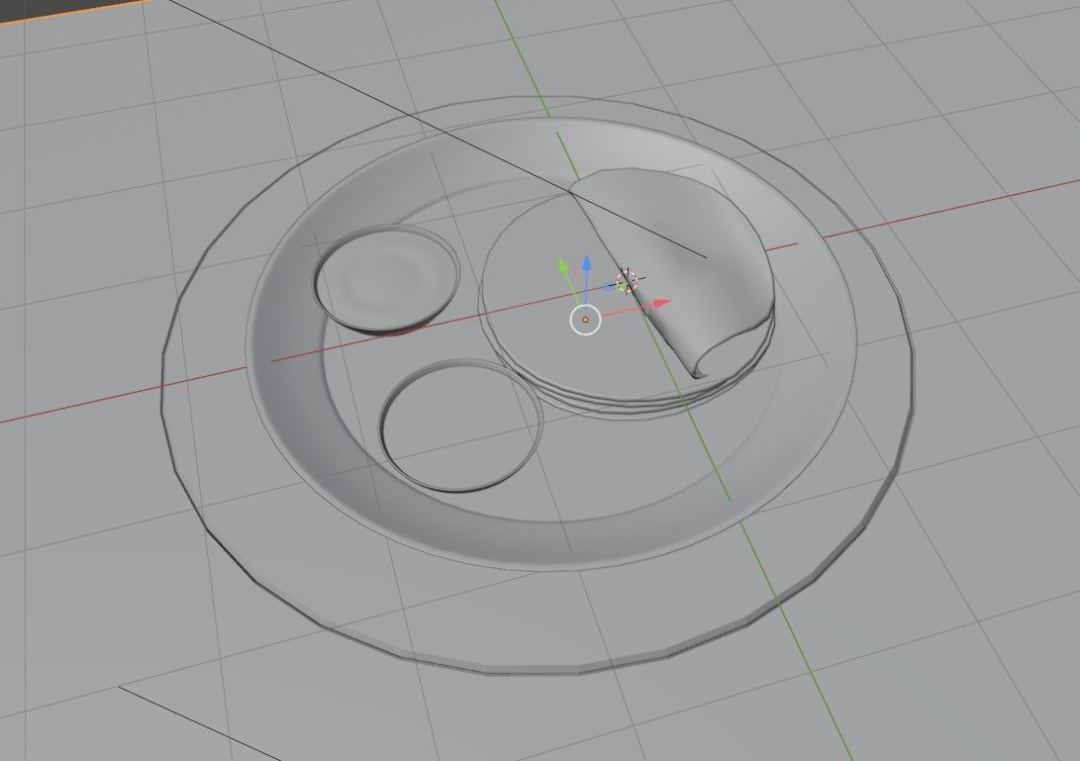The width and height of the screenshot is (1080, 761).
Task: Grab the blue Z-axis move arrow
Action: tap(587, 263)
